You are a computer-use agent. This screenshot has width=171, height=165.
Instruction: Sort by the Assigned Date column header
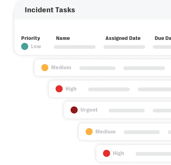tap(123, 38)
